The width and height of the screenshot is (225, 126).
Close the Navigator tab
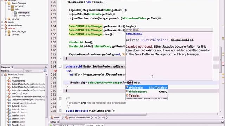click(12, 67)
